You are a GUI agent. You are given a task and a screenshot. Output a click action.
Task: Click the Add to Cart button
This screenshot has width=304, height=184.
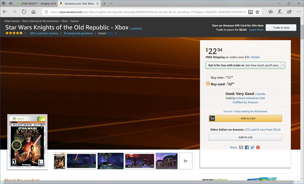point(245,118)
